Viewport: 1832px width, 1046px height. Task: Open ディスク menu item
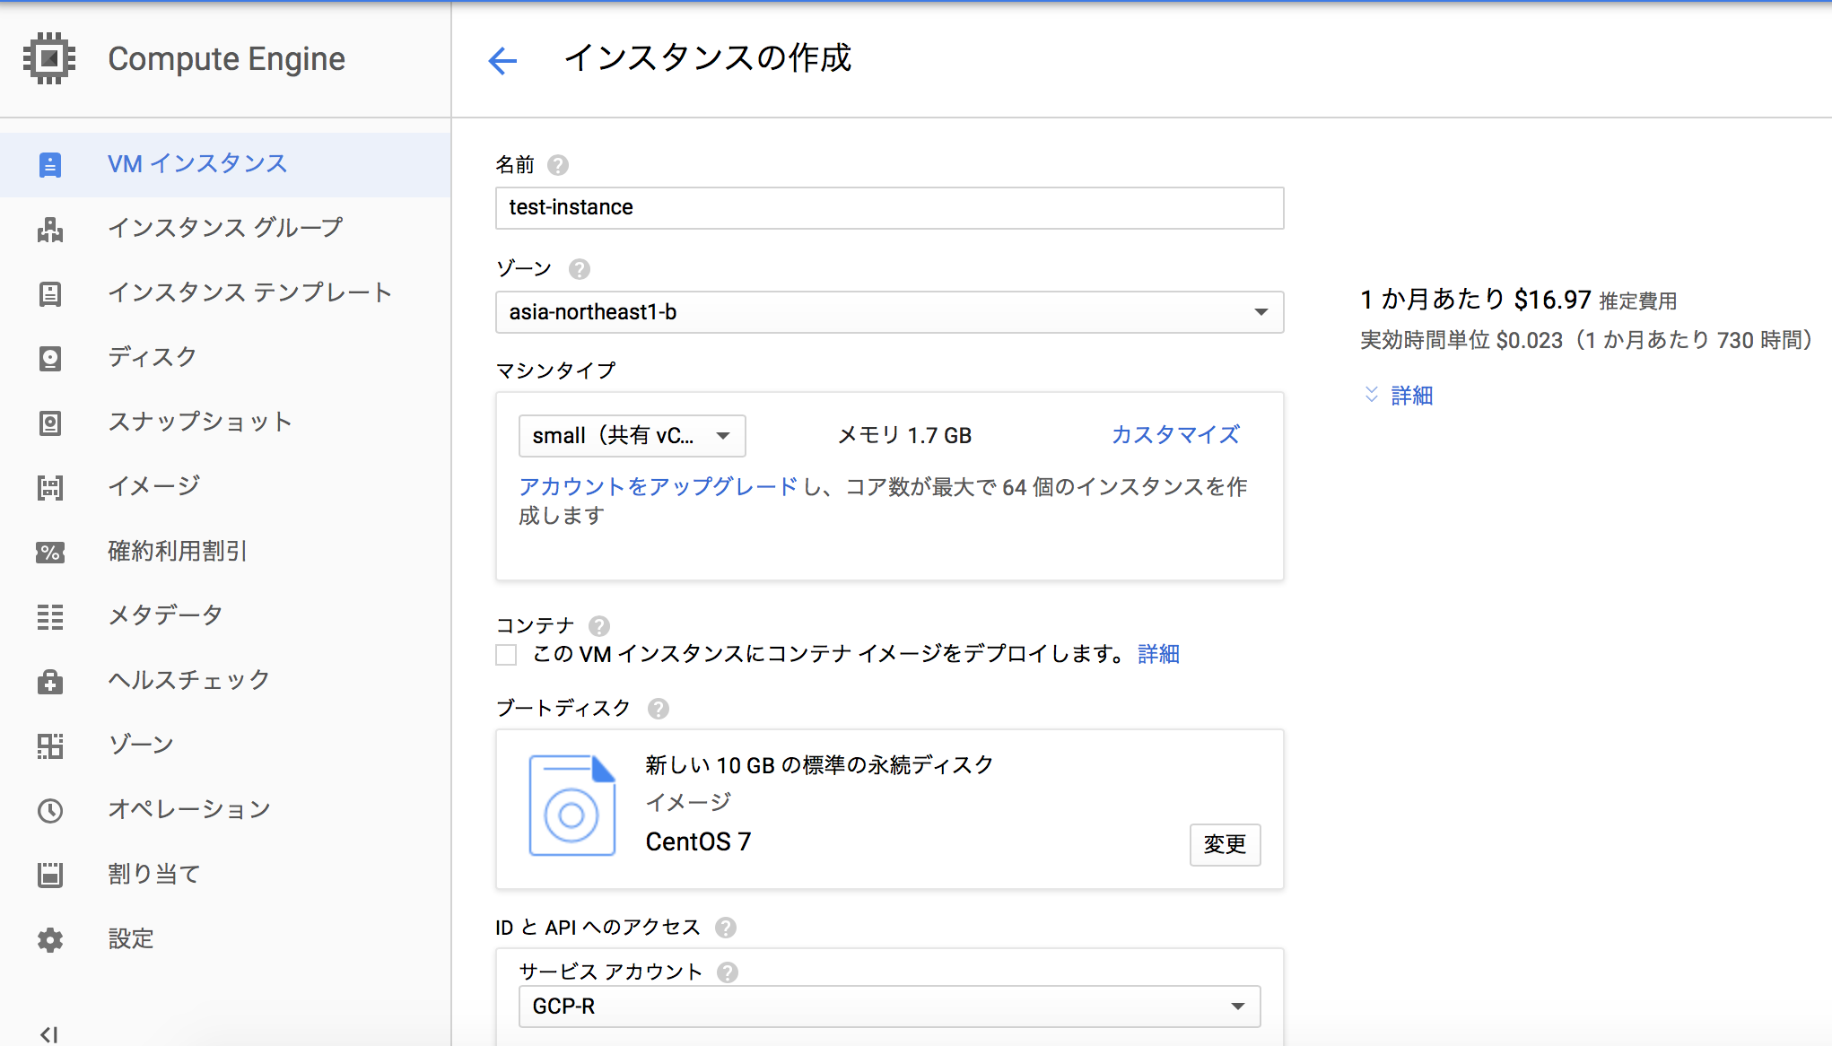click(x=225, y=358)
